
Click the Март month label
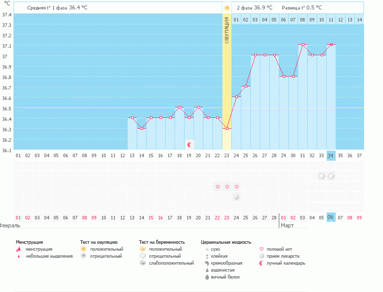point(287,225)
